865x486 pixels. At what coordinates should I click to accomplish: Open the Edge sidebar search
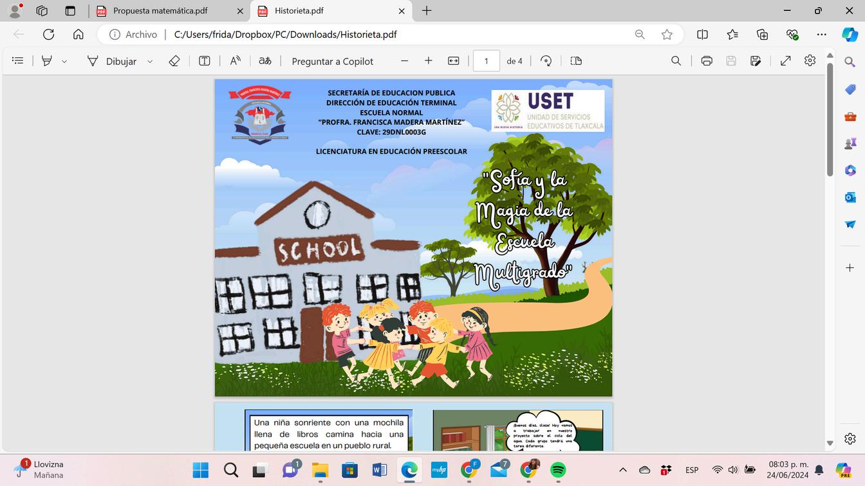[850, 62]
